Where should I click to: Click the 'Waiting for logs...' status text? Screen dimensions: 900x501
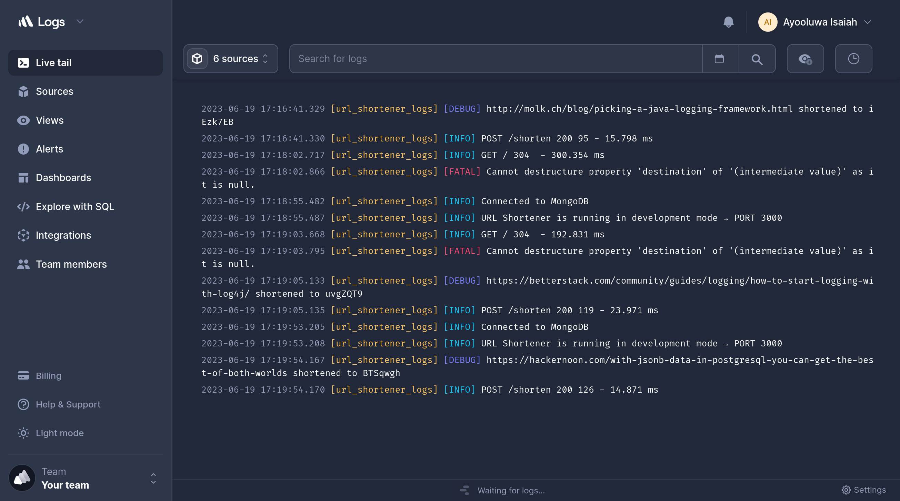coord(511,491)
